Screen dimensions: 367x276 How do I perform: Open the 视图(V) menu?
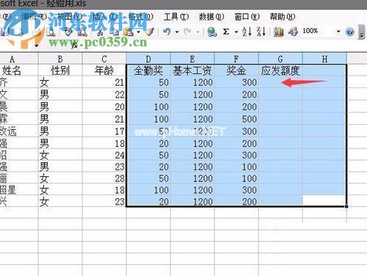click(70, 17)
